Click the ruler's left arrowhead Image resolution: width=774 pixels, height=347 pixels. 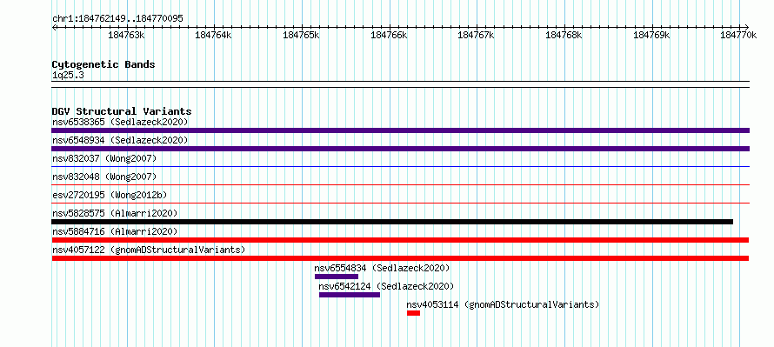pos(54,27)
